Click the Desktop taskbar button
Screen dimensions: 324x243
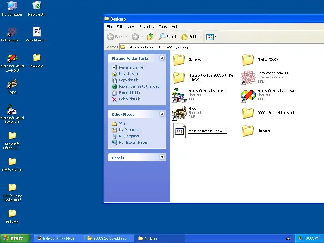[160, 239]
